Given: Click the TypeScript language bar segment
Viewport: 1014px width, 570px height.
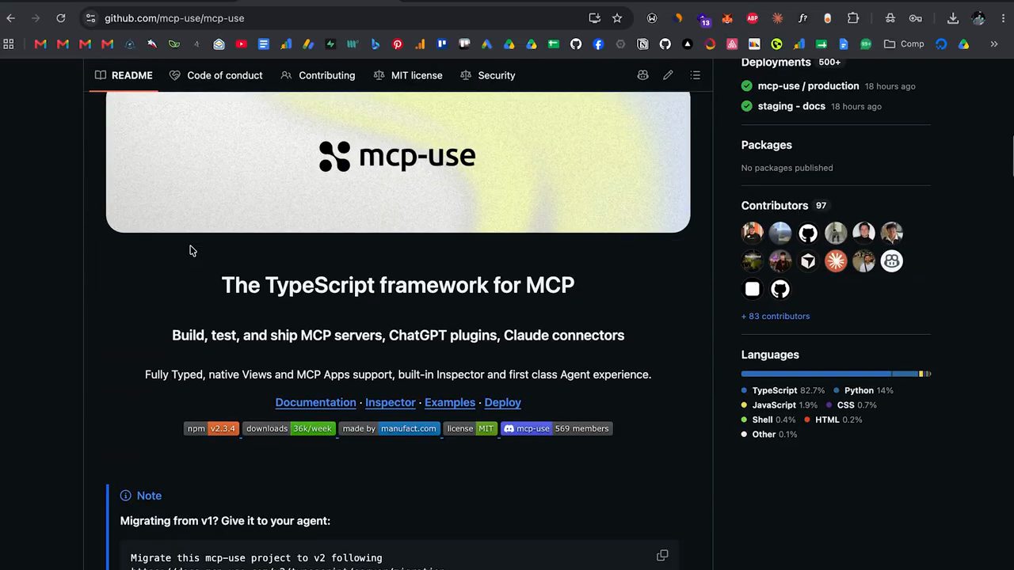Looking at the screenshot, I should (x=817, y=374).
